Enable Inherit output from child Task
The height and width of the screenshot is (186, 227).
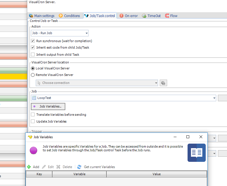pyautogui.click(x=33, y=55)
